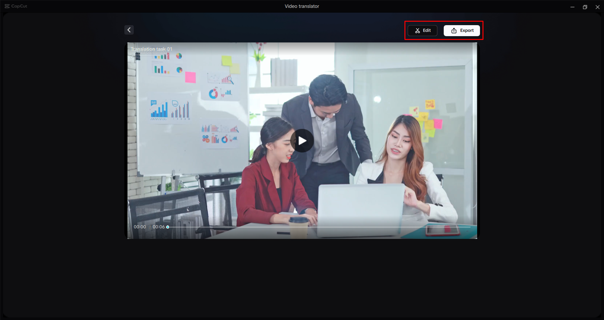Click the restore window icon
This screenshot has height=320, width=604.
585,7
